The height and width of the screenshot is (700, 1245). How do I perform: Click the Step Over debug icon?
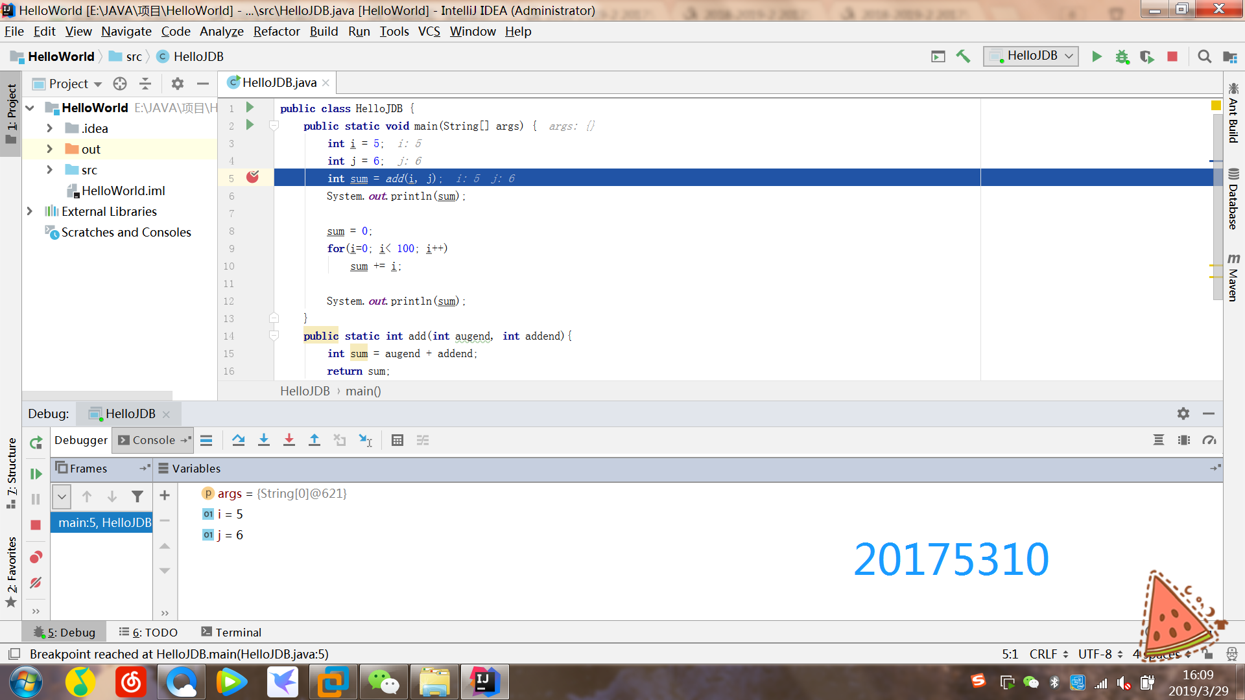pyautogui.click(x=238, y=440)
